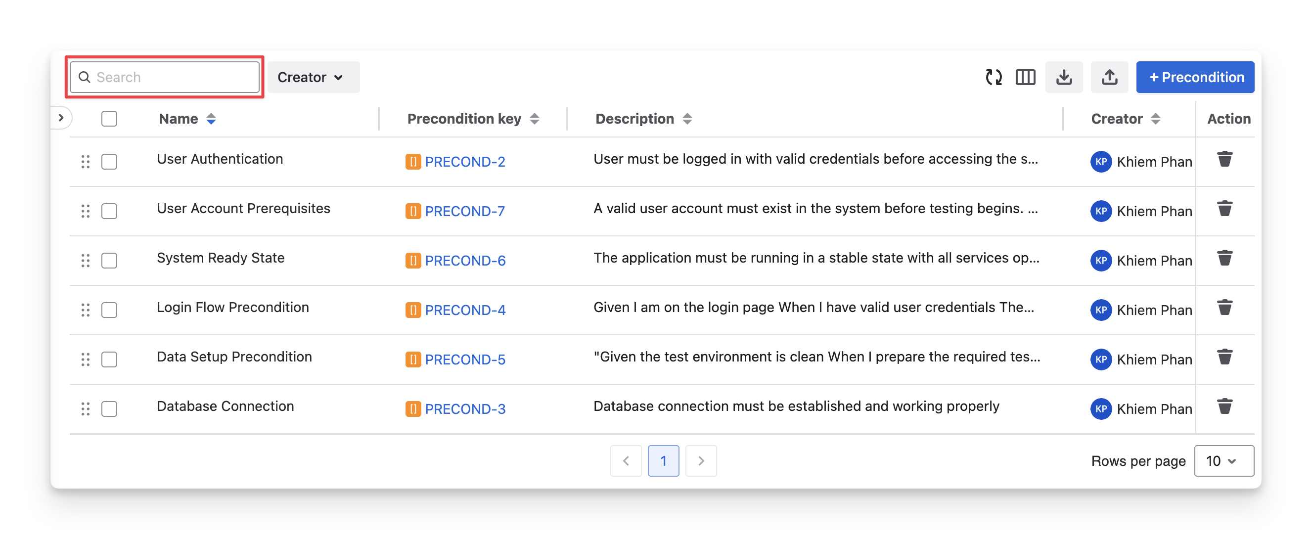Go to page 1 in pagination
The width and height of the screenshot is (1312, 539).
coord(663,460)
